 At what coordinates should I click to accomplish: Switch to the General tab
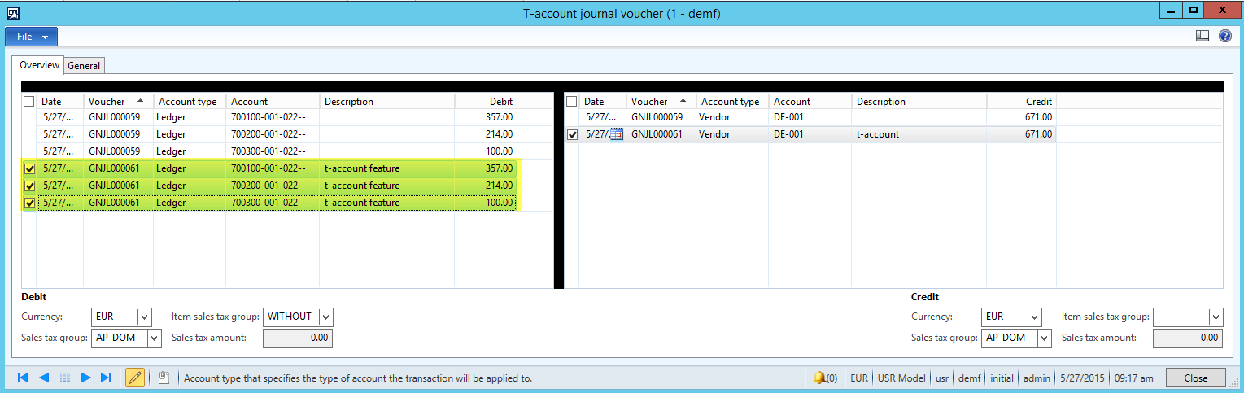click(x=84, y=66)
